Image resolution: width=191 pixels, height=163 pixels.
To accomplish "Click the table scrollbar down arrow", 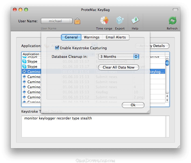I will point(167,100).
